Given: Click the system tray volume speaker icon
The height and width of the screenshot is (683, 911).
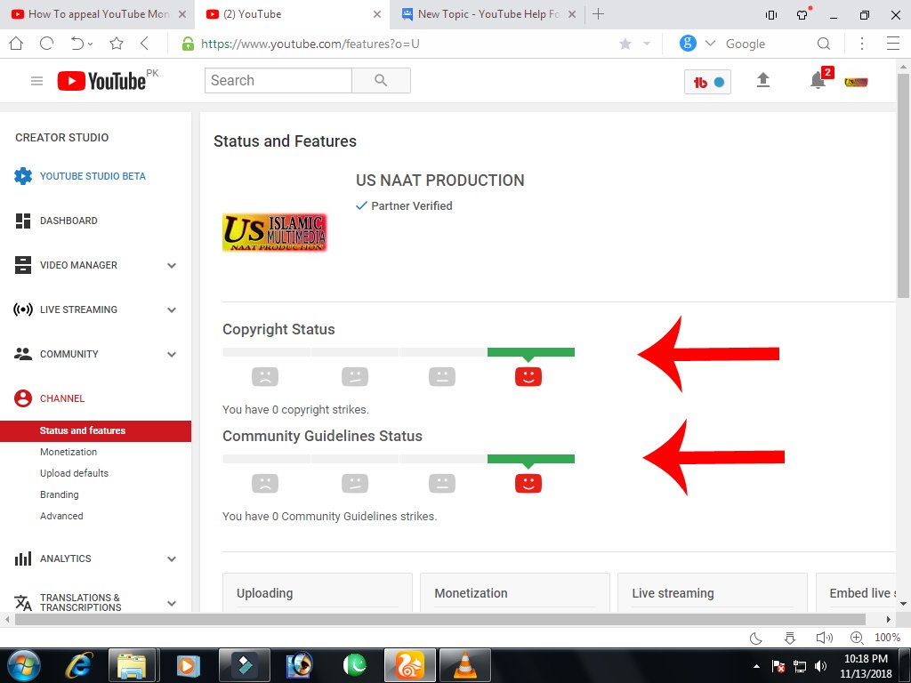Looking at the screenshot, I should [820, 666].
